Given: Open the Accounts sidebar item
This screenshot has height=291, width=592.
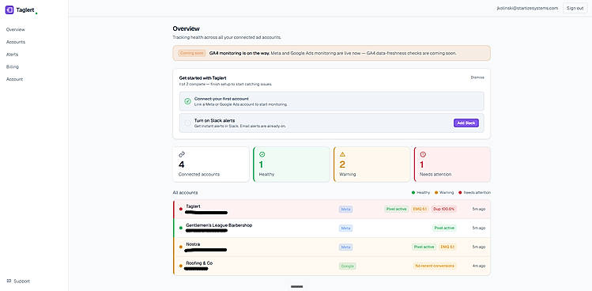Looking at the screenshot, I should click(16, 42).
